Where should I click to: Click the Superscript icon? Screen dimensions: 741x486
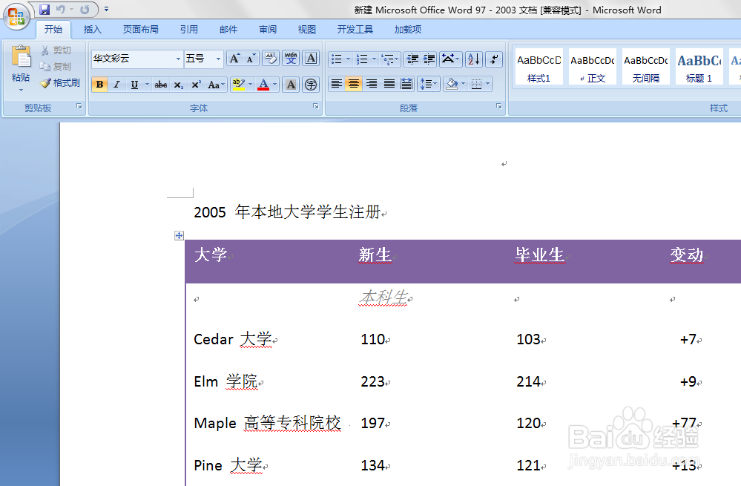pos(195,84)
